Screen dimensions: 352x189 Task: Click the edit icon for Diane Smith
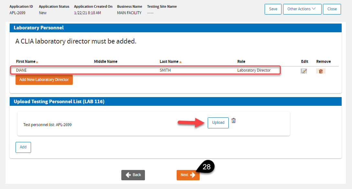[303, 71]
